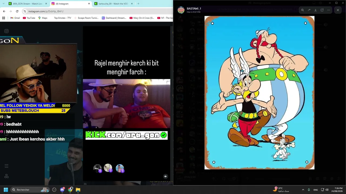346x194 pixels.
Task: View site information for instagram.com
Action: 25,11
